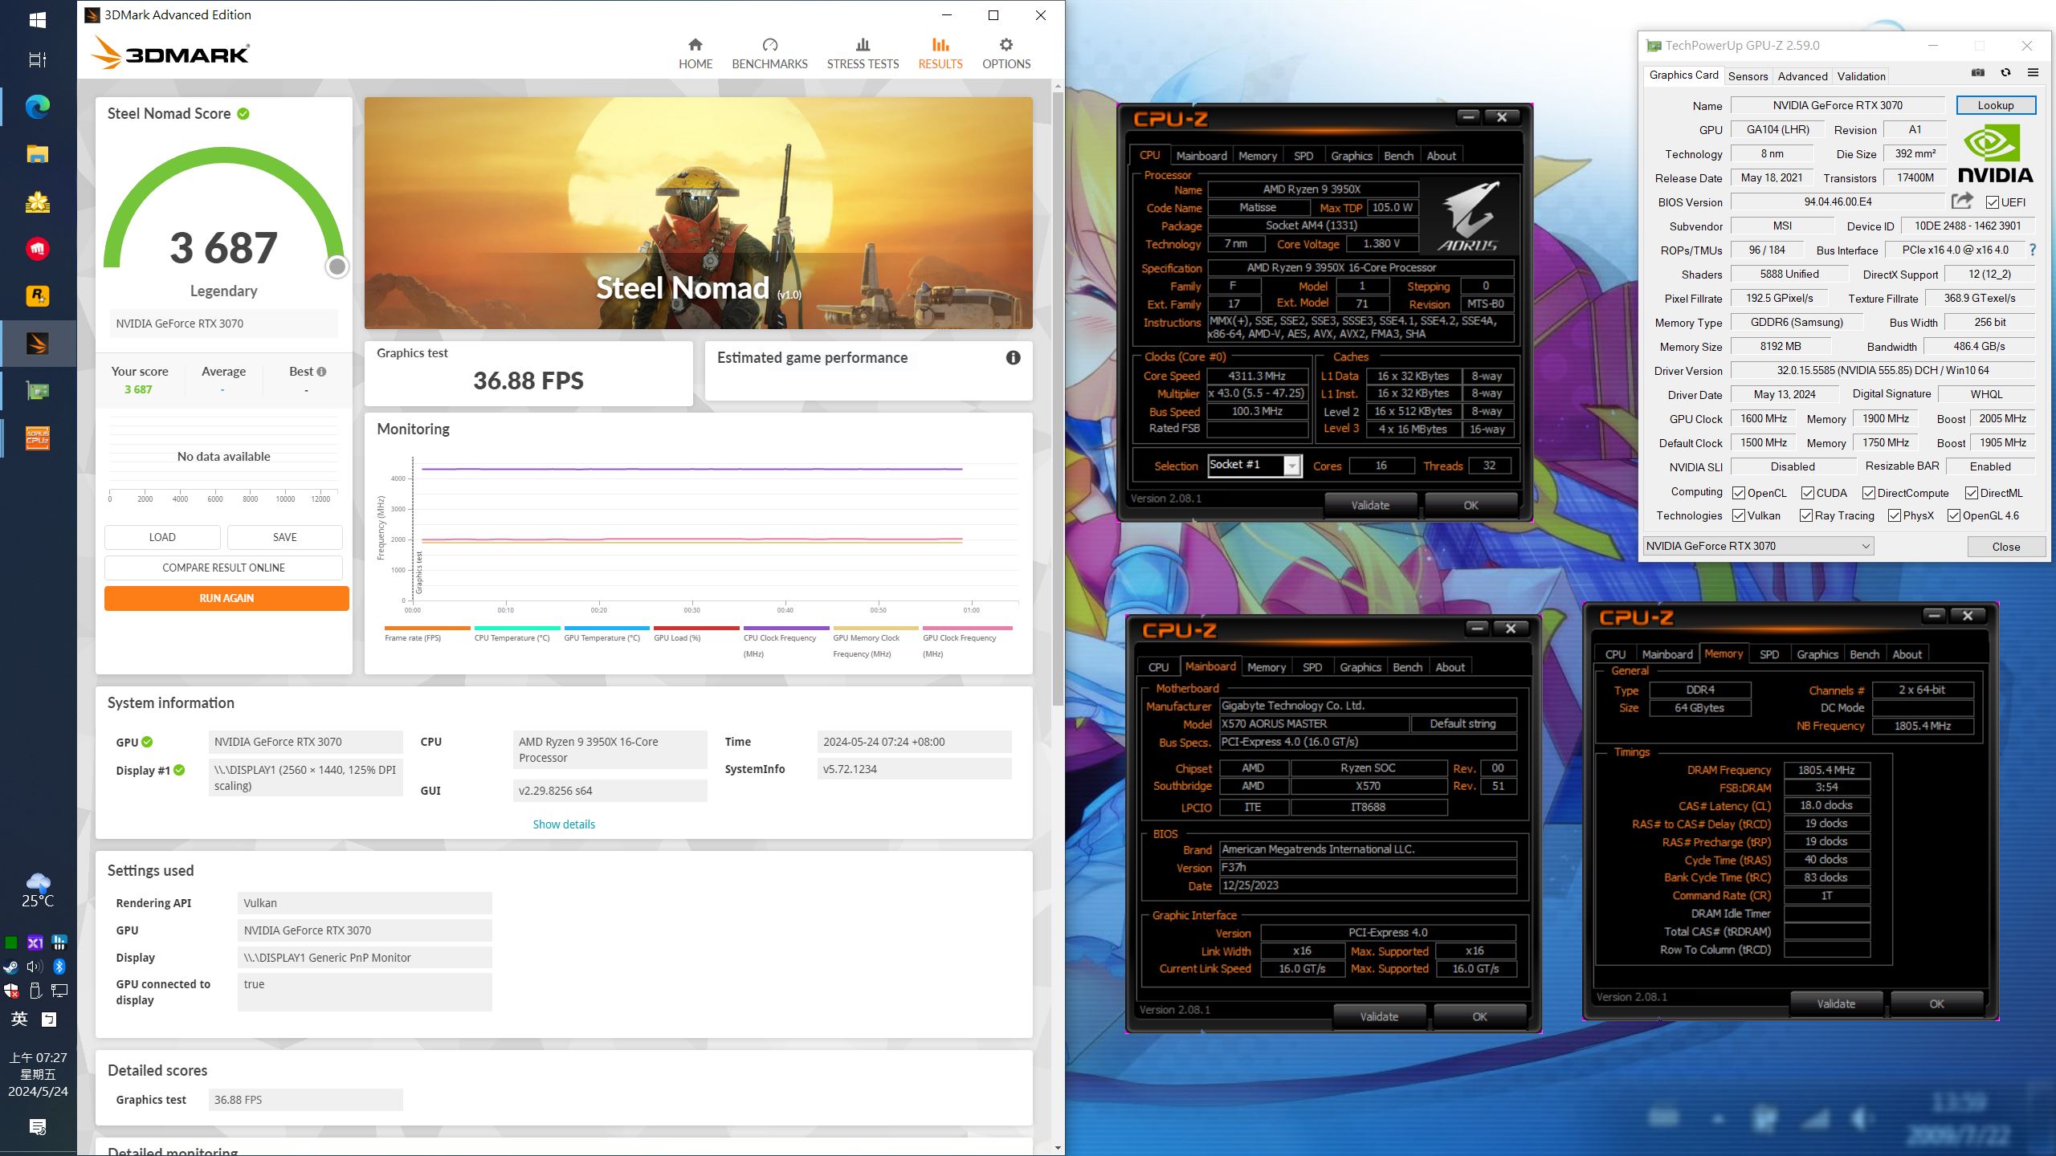
Task: Open Rockstar Games Launcher from the taskbar
Action: [x=38, y=296]
